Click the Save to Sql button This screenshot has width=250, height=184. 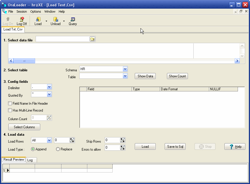(x=175, y=147)
